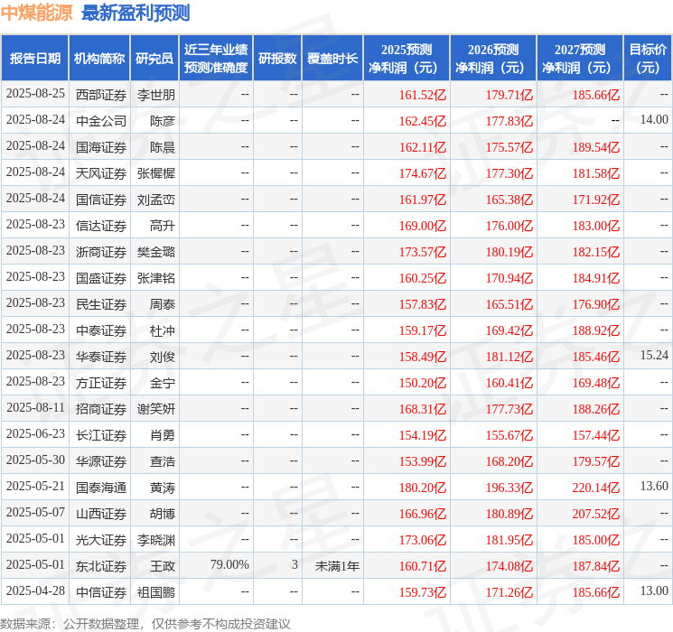The height and width of the screenshot is (632, 673).
Task: Select the 华源证券 institution cell
Action: (101, 461)
